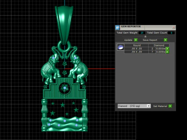
Task: Click the GEM REPORTER title text
Action: click(x=131, y=26)
